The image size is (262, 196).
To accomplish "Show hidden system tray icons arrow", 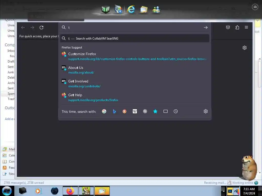I will click(x=224, y=191).
